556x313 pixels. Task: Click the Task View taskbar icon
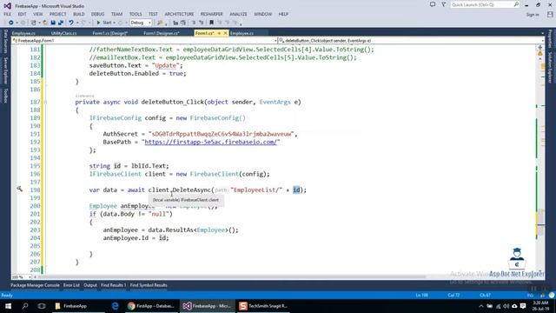click(42, 306)
